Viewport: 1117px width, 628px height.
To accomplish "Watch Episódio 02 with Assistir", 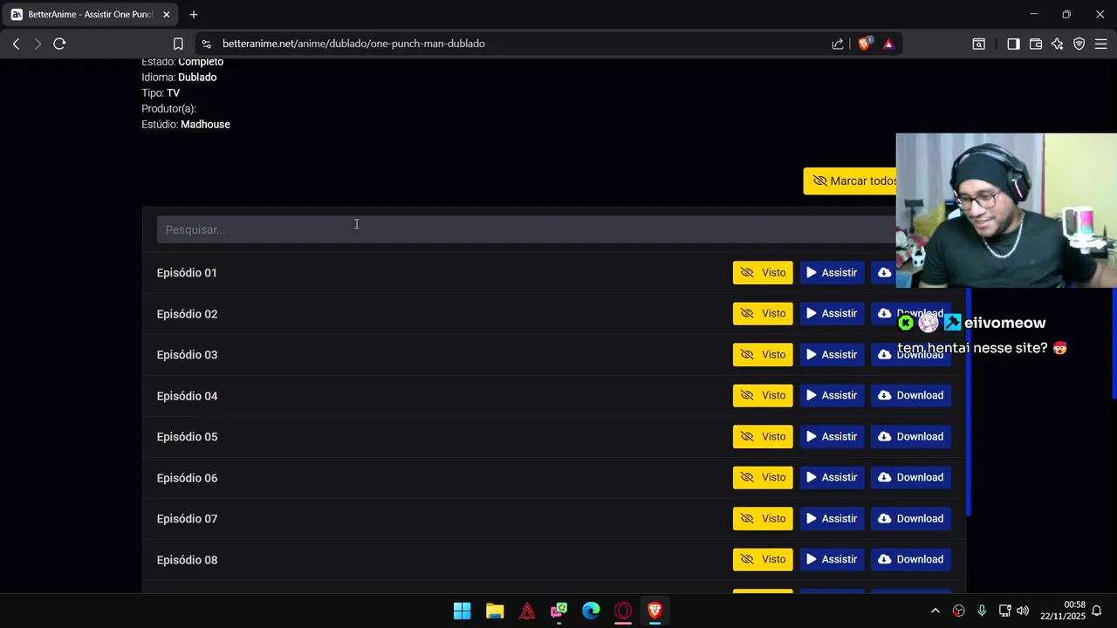I will point(832,314).
